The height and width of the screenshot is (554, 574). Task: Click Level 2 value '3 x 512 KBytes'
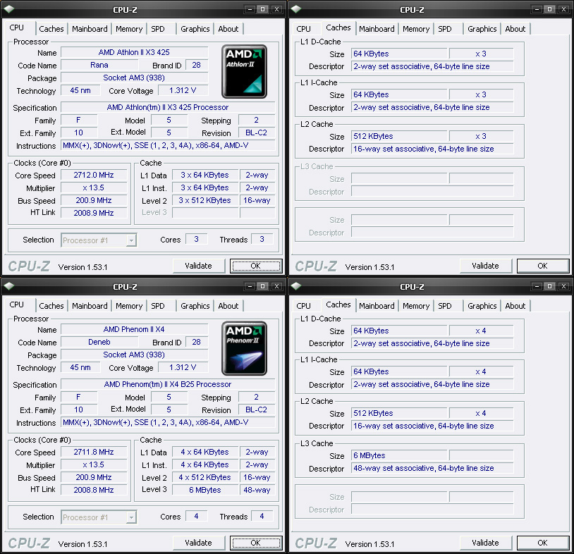click(205, 200)
